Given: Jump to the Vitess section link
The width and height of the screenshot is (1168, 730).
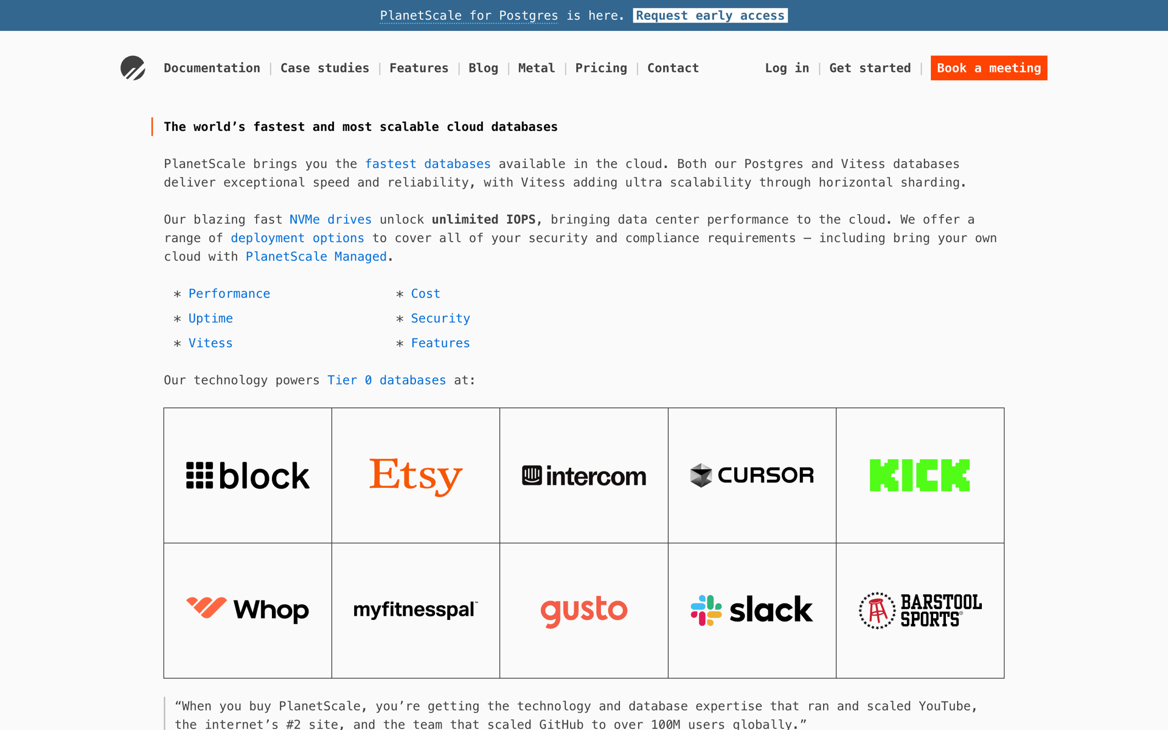Looking at the screenshot, I should coord(210,343).
